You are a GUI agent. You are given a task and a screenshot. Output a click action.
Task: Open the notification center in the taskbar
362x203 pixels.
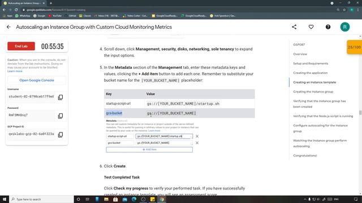356,199
